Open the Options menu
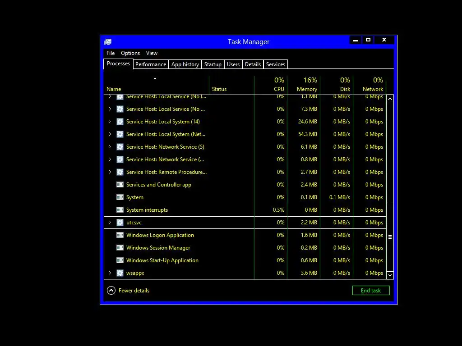Viewport: 462px width, 346px height. 130,53
